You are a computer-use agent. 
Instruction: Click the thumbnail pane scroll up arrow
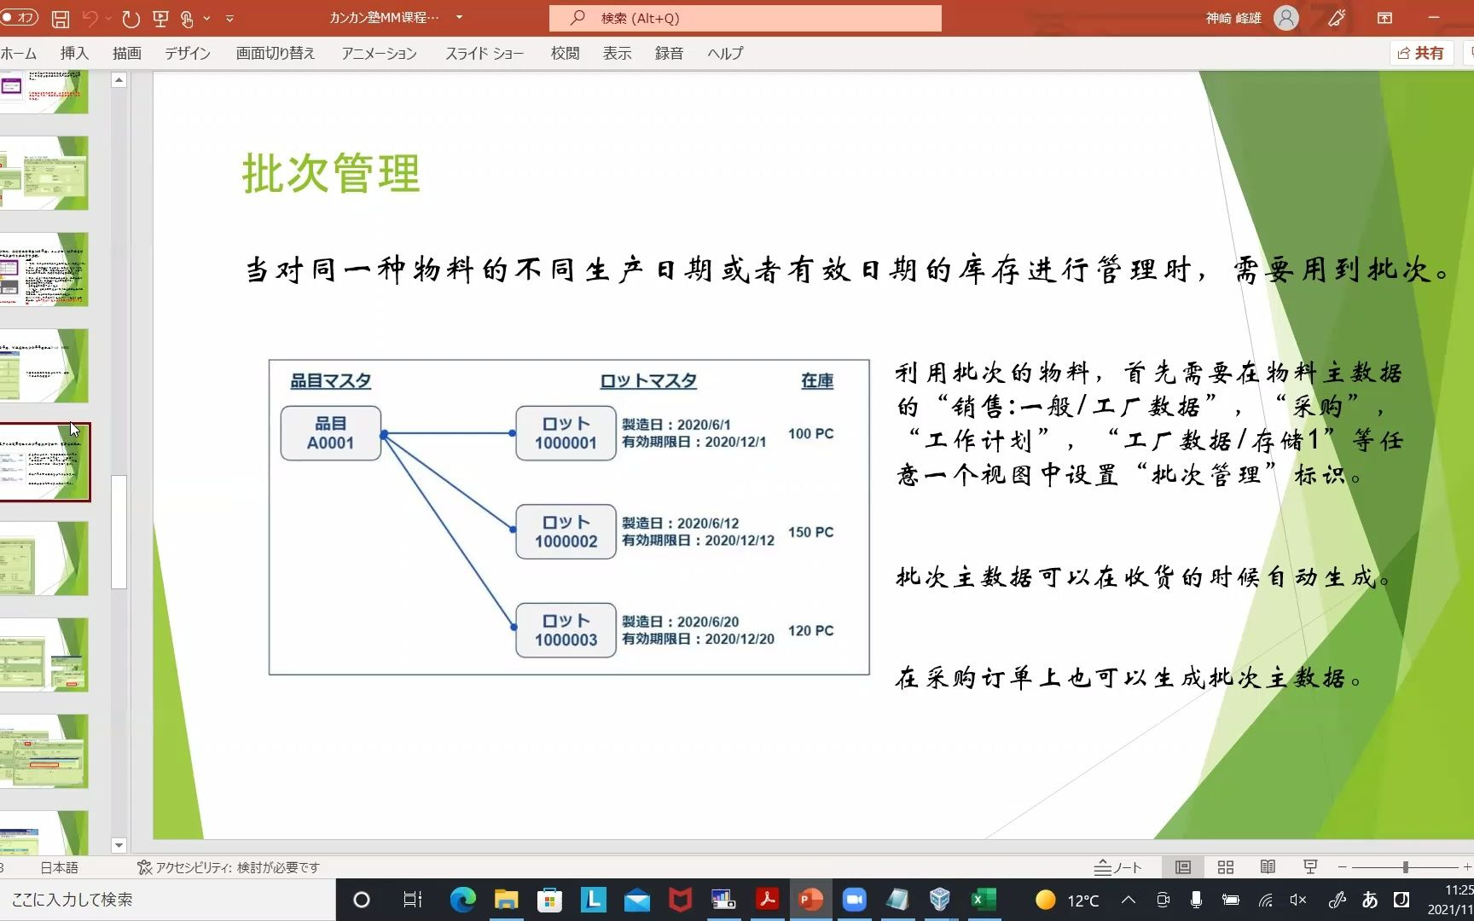pos(119,80)
